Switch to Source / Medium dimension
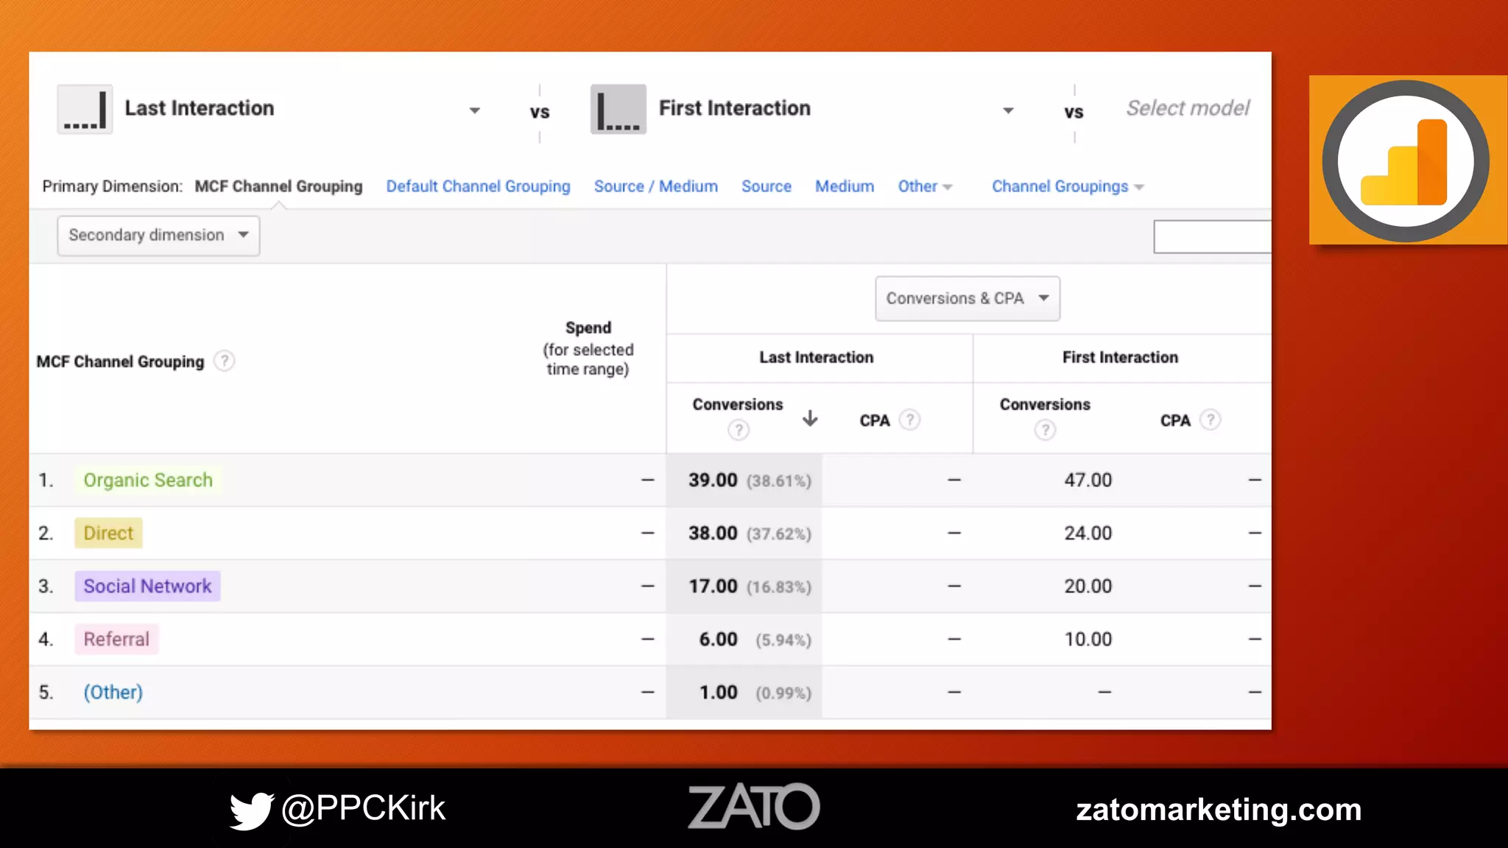The width and height of the screenshot is (1508, 848). 655,186
